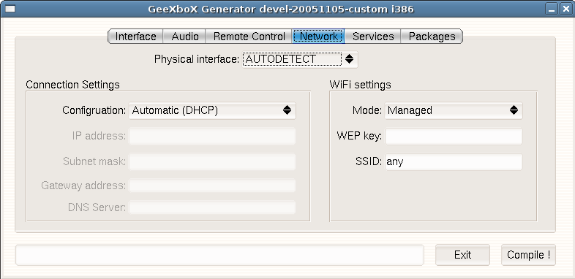
Task: Click the SSID field containing 'any'
Action: [x=454, y=162]
